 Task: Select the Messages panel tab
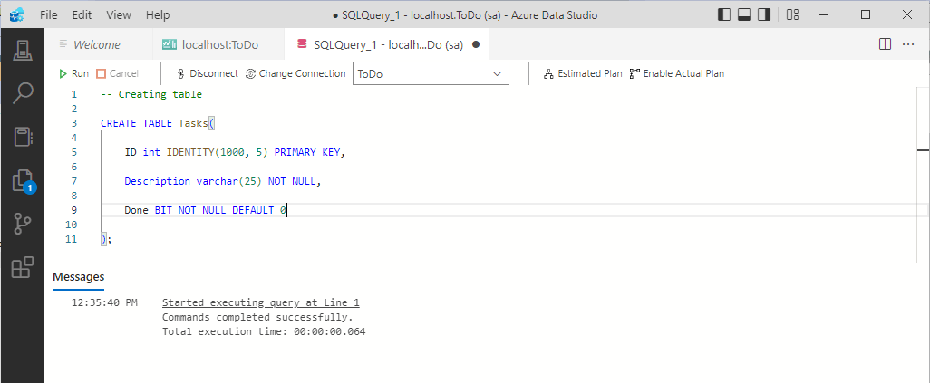coord(78,276)
